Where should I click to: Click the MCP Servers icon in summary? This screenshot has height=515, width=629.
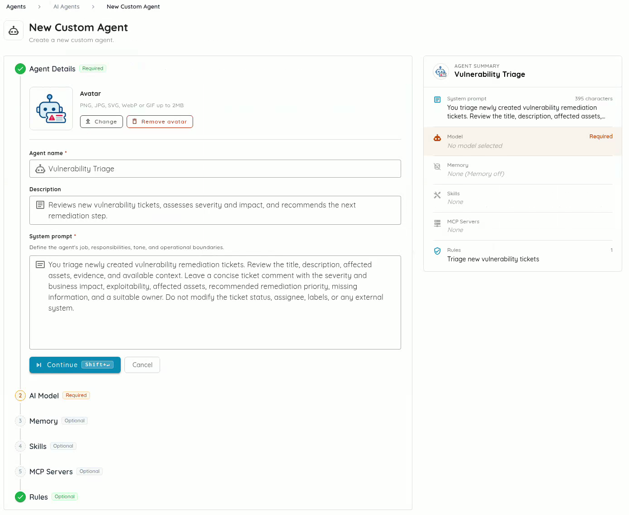pyautogui.click(x=437, y=223)
